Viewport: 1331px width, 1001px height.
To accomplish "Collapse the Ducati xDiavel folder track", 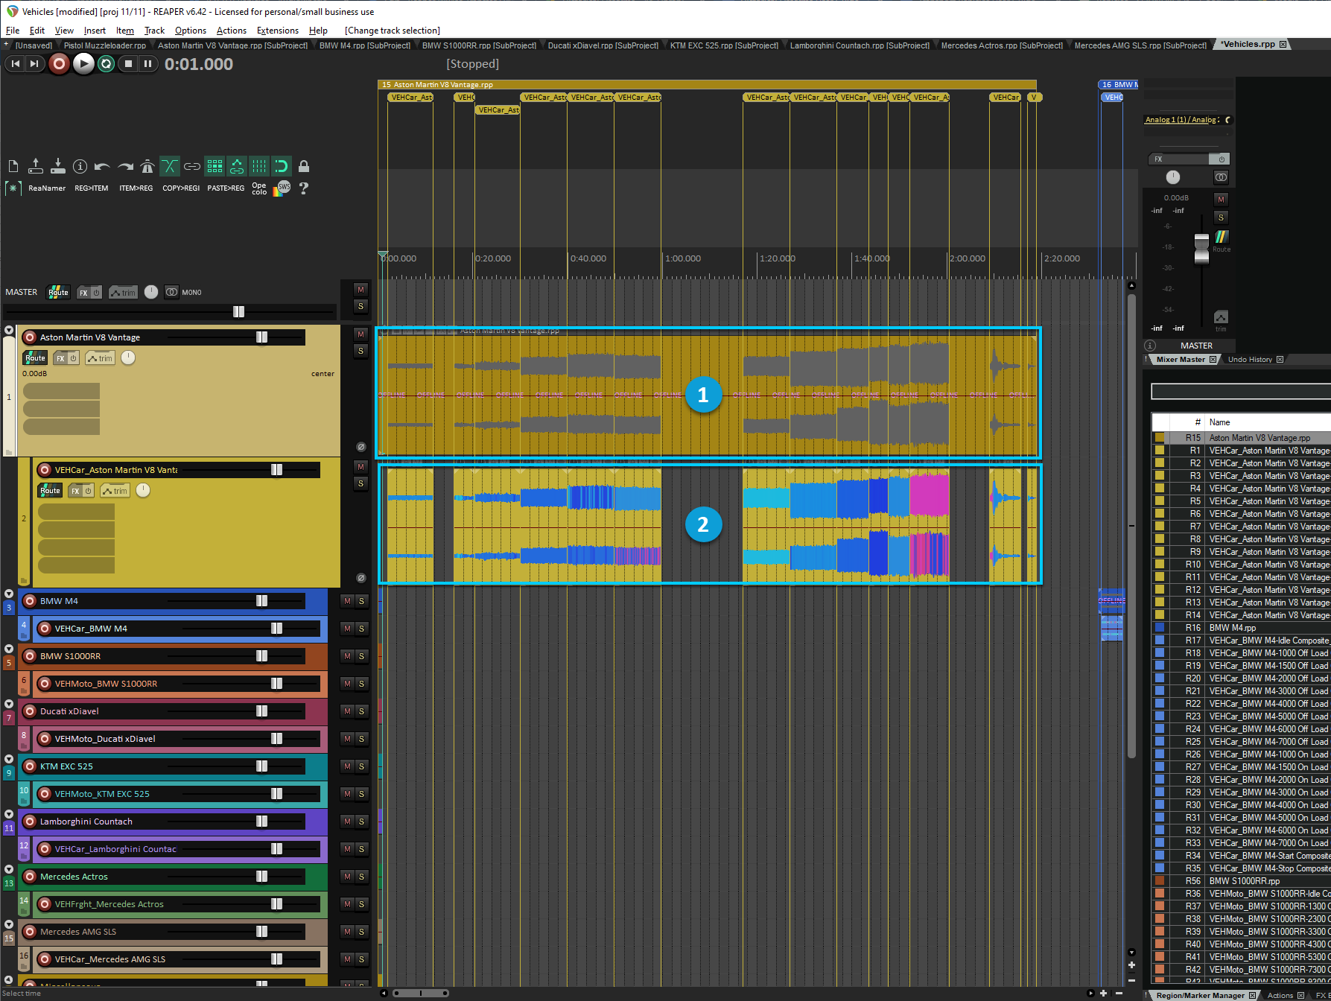I will [9, 704].
